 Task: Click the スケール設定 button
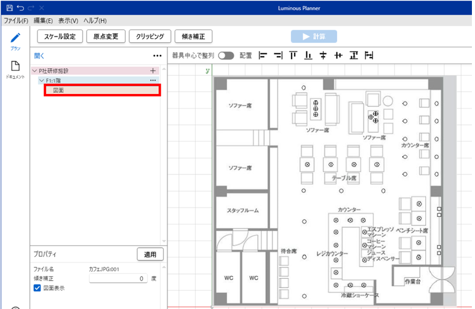[60, 36]
